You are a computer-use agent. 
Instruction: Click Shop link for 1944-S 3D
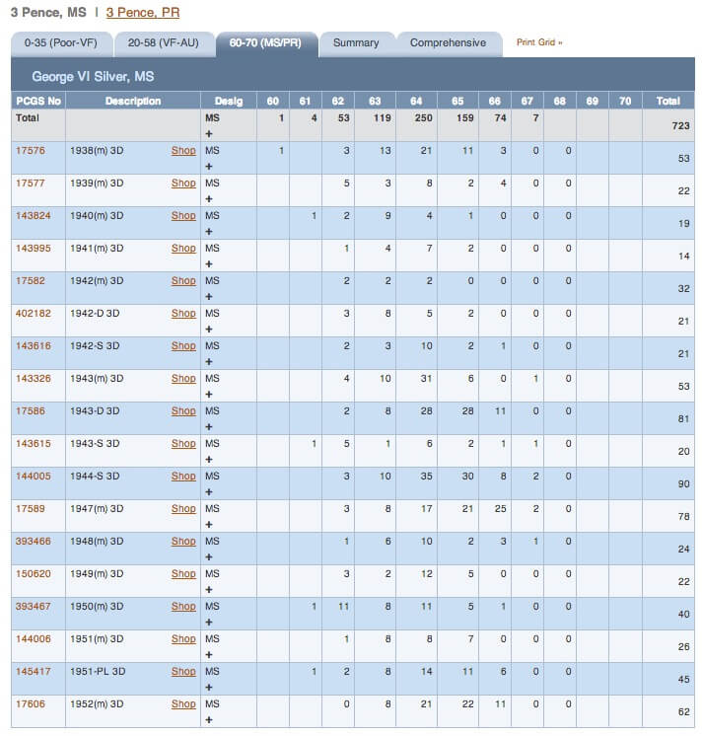(x=183, y=476)
